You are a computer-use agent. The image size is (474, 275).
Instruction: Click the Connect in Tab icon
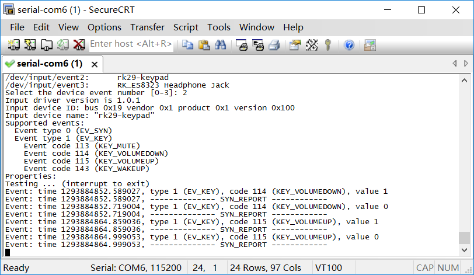pos(47,45)
